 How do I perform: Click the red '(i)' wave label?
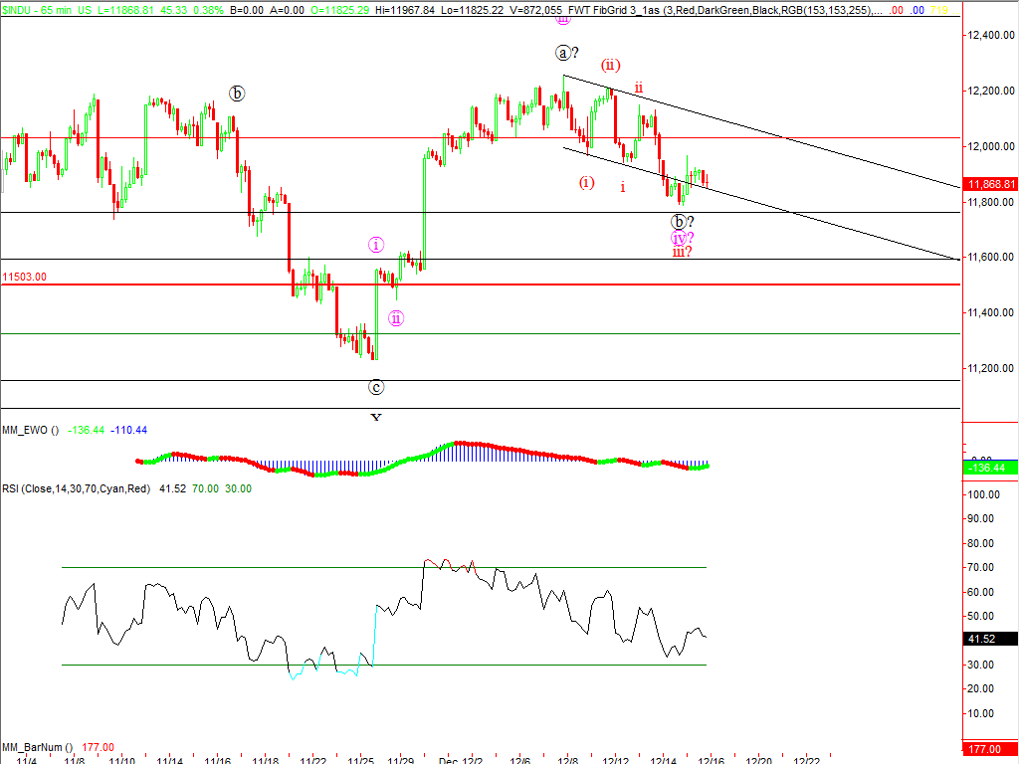tap(587, 182)
